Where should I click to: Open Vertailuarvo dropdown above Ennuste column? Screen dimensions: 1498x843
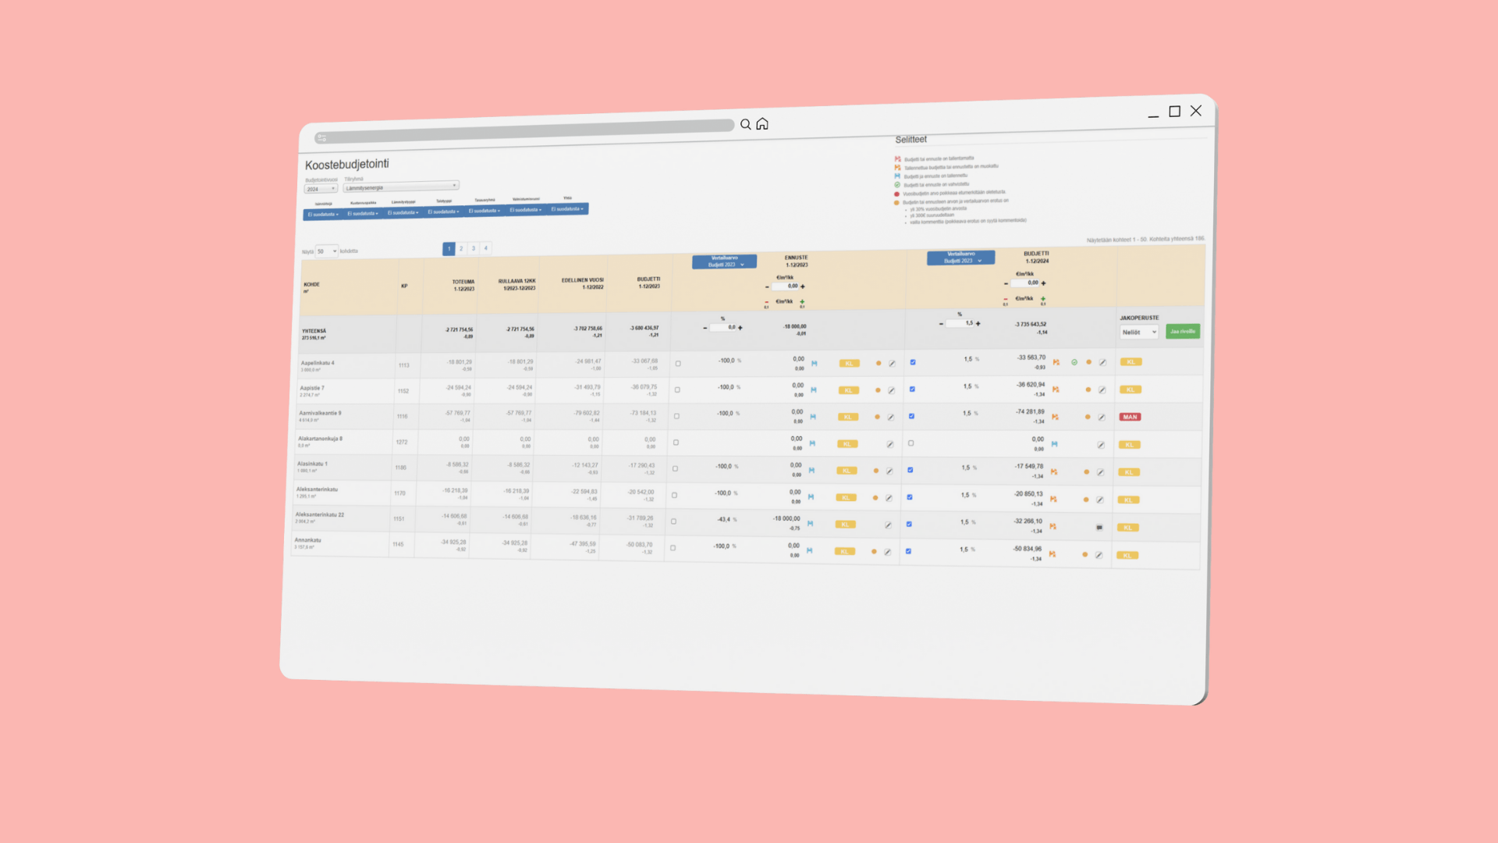coord(725,261)
